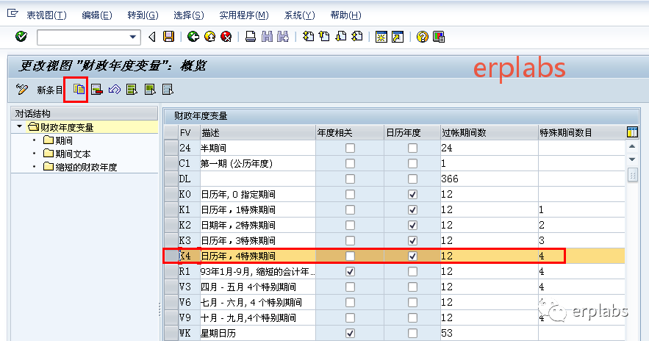
Task: Click the 描述 column header
Action: (x=257, y=133)
